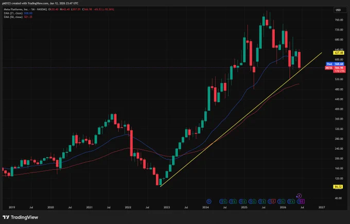Open the dividend marker paired with July 2024 earnings
The width and height of the screenshot is (350, 224).
[221, 201]
